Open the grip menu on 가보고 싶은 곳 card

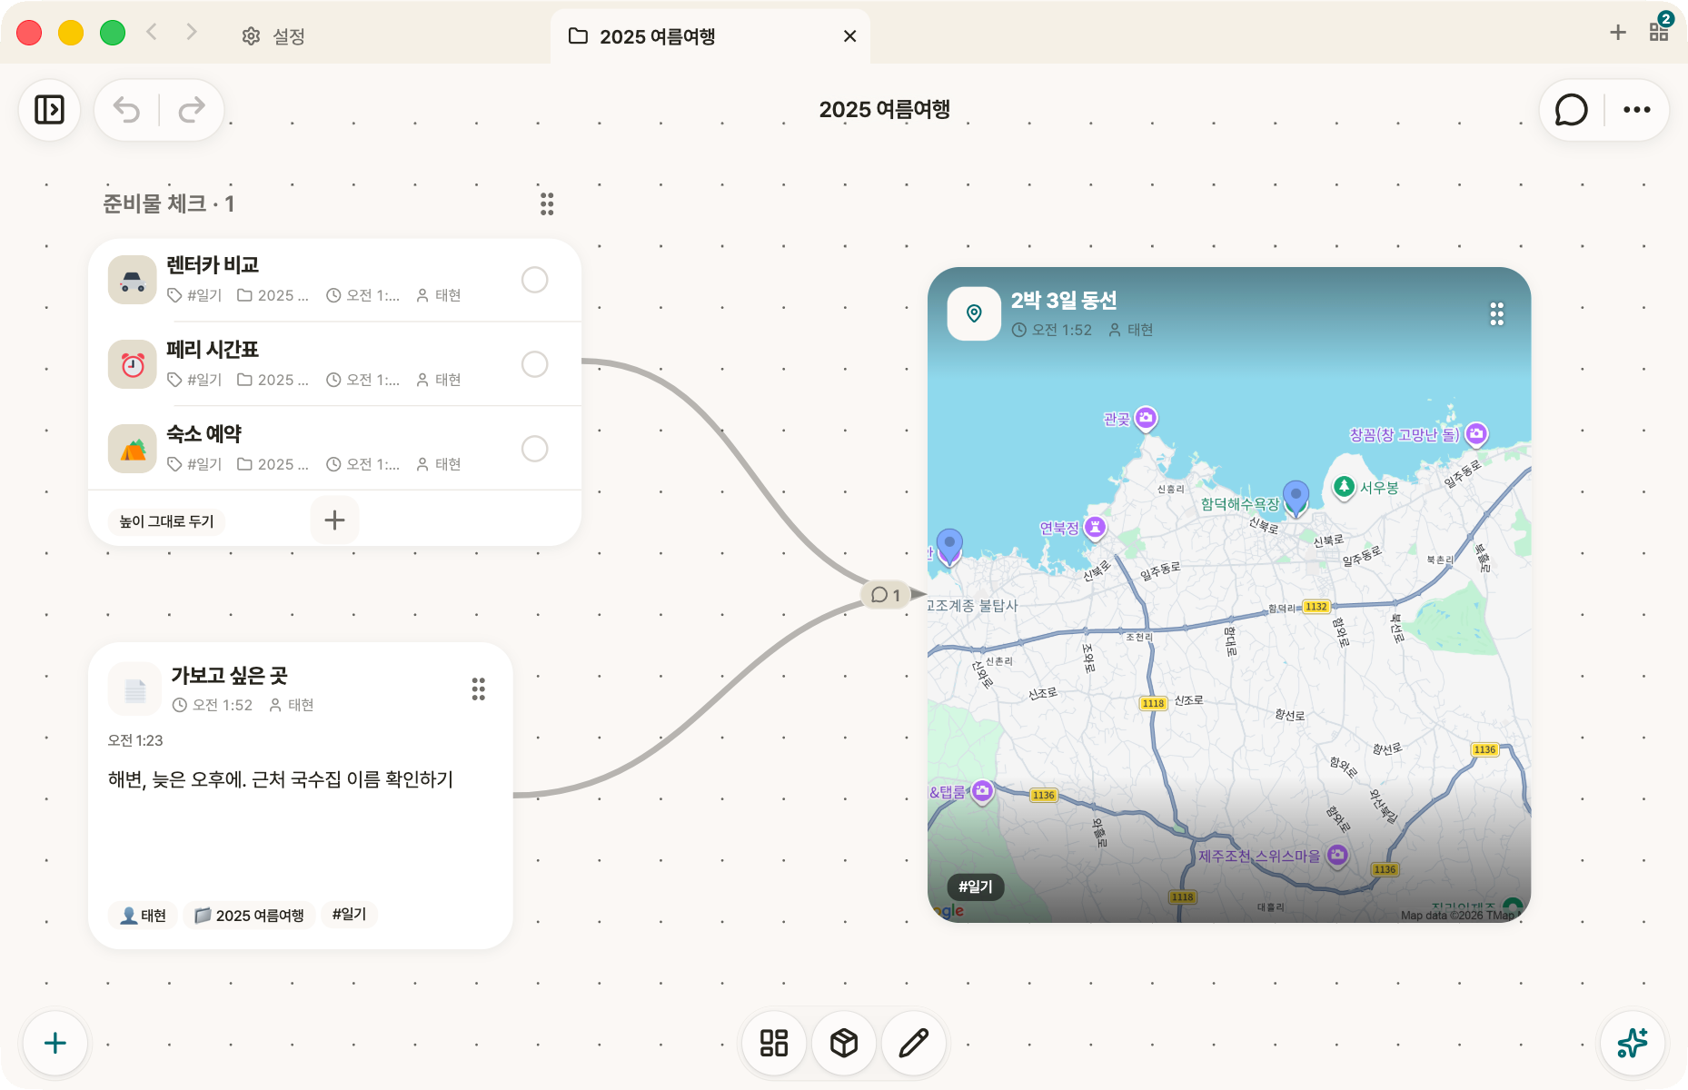pyautogui.click(x=479, y=689)
